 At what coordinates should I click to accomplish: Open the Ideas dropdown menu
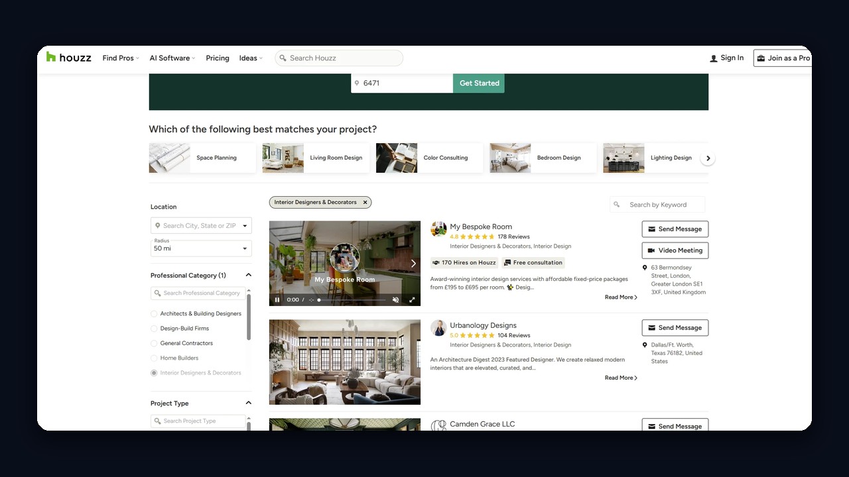click(x=251, y=58)
